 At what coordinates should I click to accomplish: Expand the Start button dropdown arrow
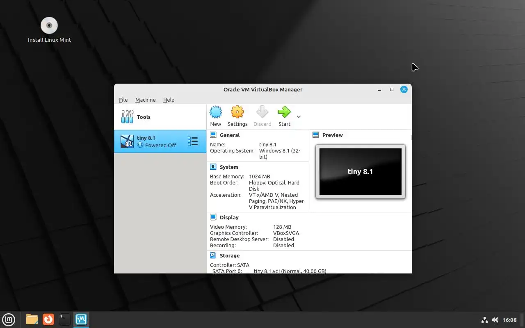tap(299, 117)
